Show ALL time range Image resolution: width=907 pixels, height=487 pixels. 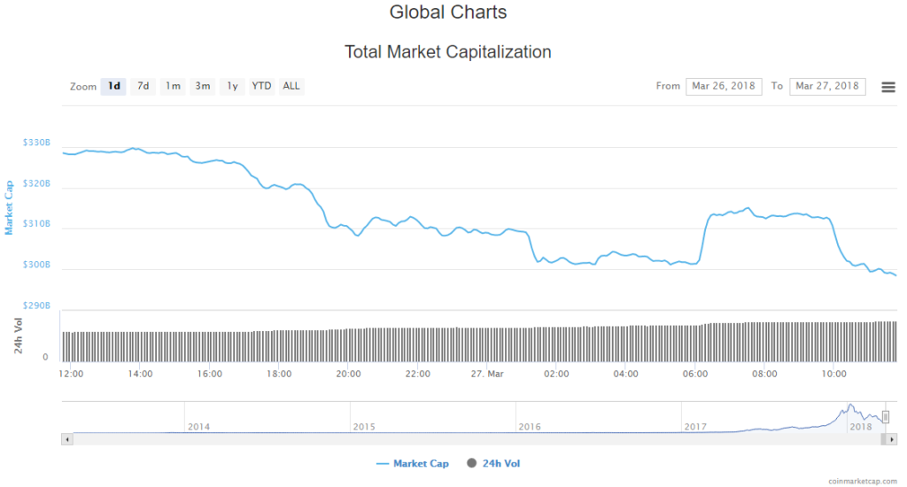291,86
